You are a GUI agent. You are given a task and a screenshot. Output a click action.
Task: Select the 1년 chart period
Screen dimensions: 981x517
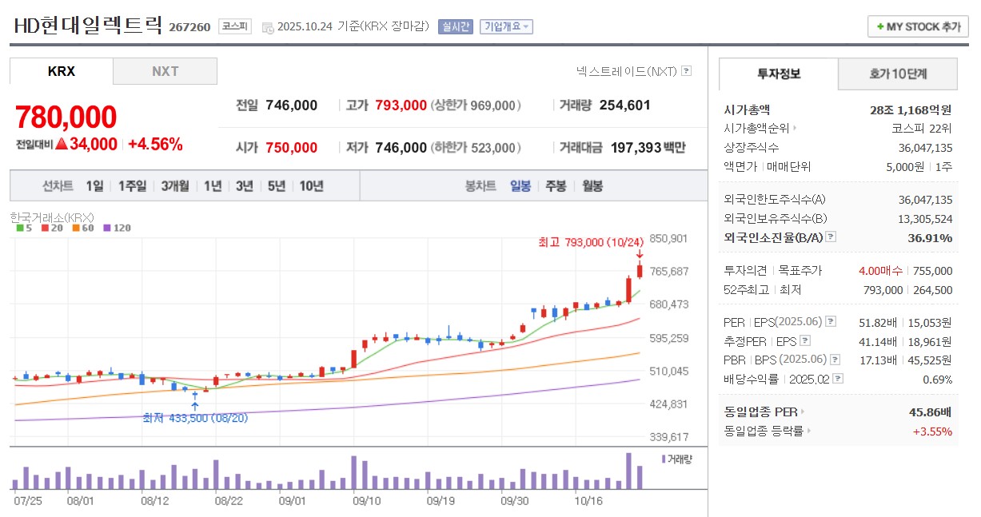coord(212,185)
